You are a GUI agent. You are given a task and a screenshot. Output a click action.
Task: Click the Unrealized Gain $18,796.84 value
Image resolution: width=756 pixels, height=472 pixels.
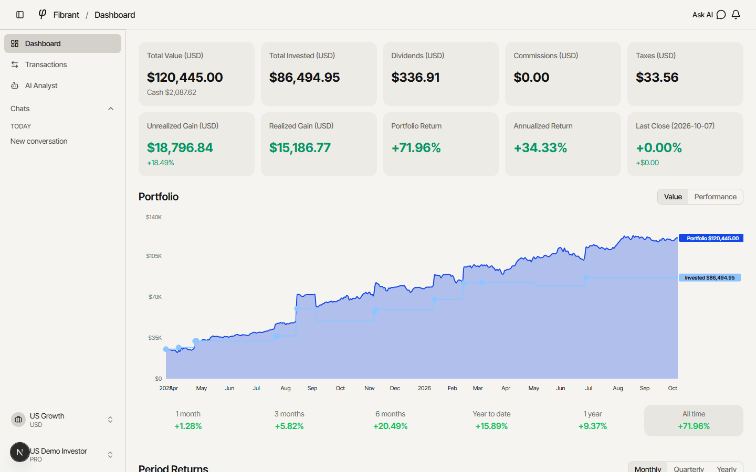[180, 147]
